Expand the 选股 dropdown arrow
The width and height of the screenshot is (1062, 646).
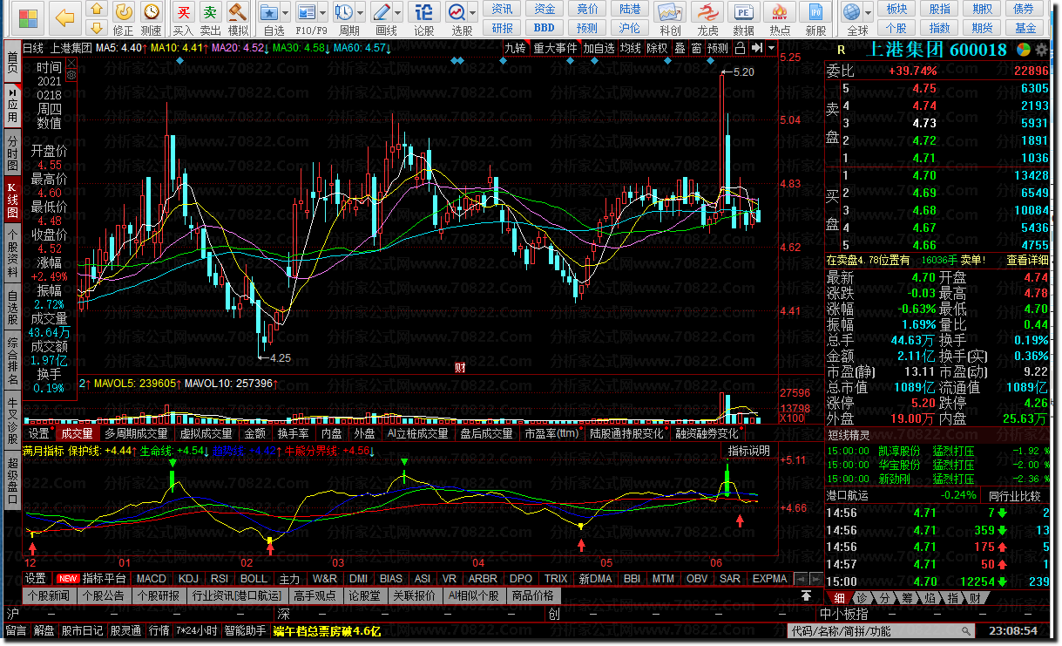pos(473,12)
